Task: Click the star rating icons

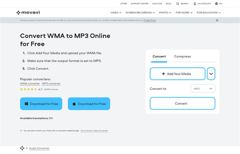Action: [28, 89]
